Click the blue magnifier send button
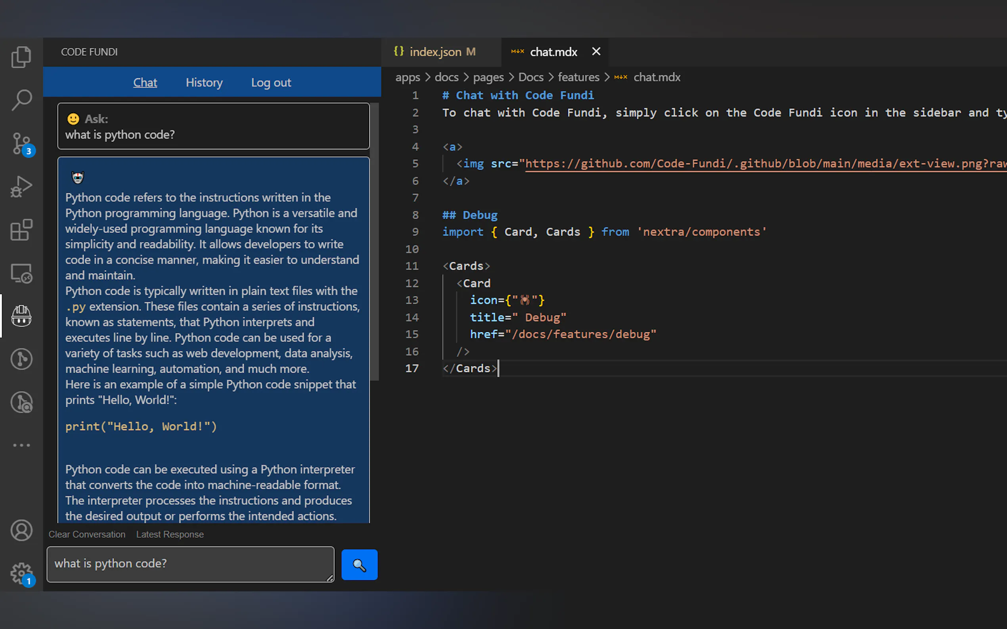This screenshot has width=1007, height=629. tap(359, 564)
